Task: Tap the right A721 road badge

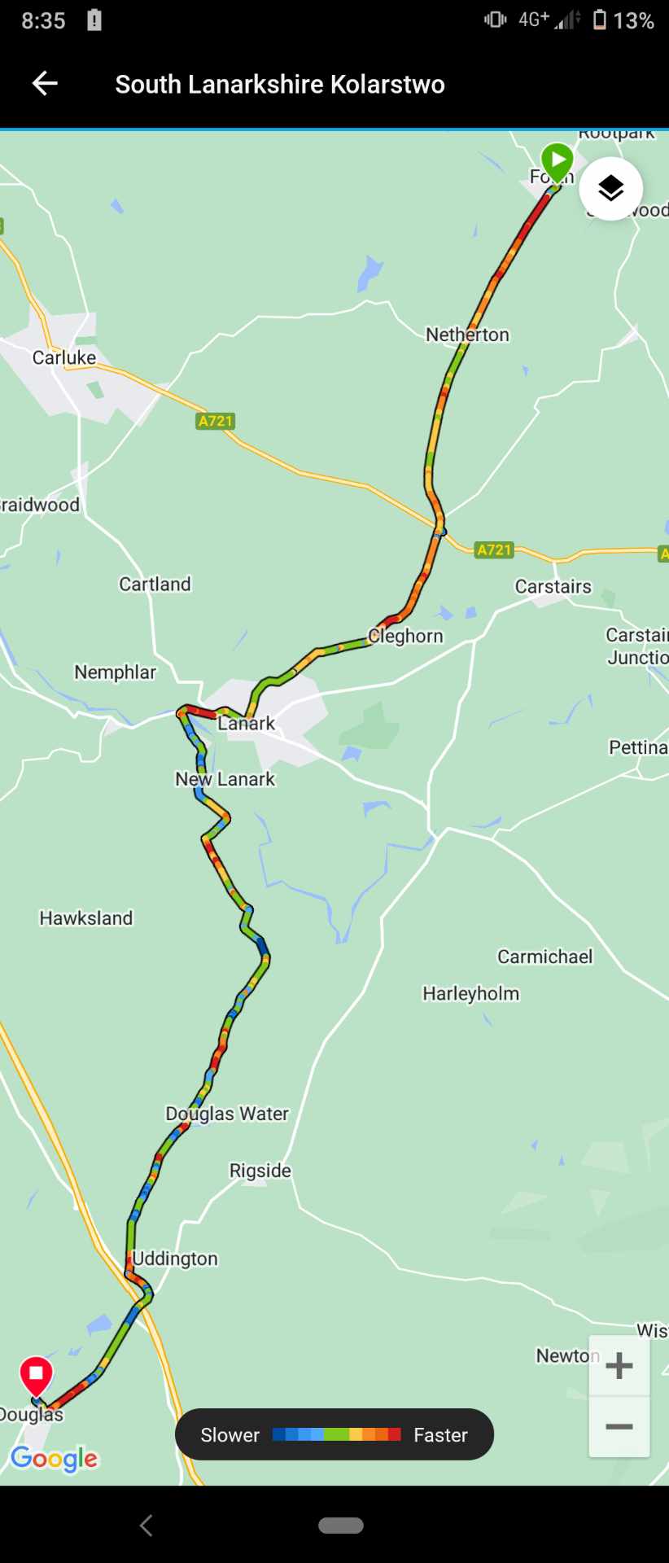Action: click(494, 549)
